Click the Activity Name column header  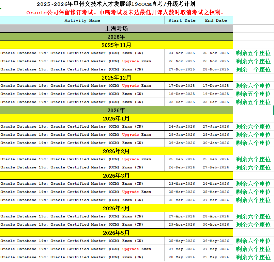click(x=82, y=20)
